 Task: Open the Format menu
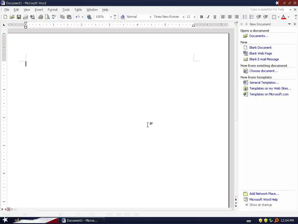(x=53, y=10)
